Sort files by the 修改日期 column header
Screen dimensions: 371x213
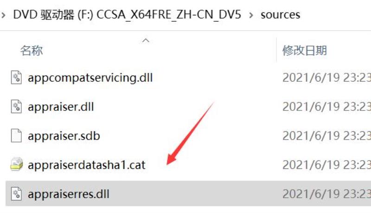click(305, 51)
